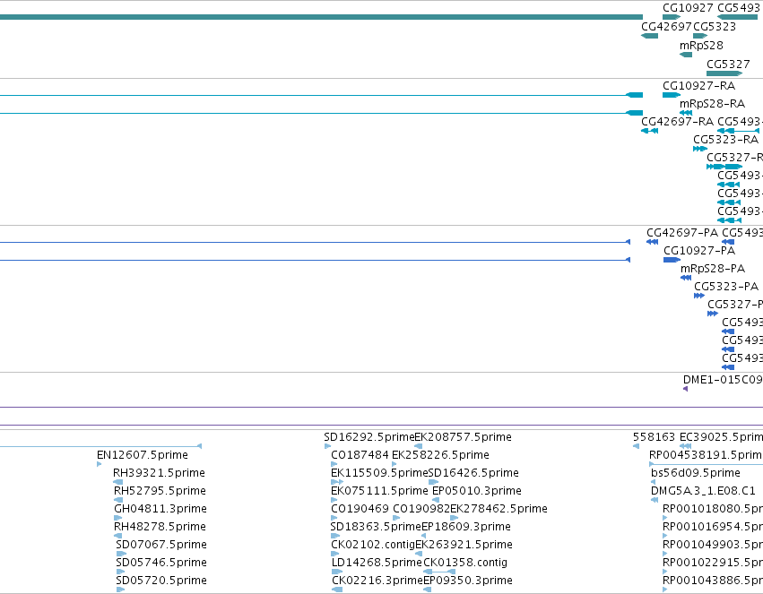Select the CO187484 feature label
This screenshot has height=594, width=763.
point(360,455)
